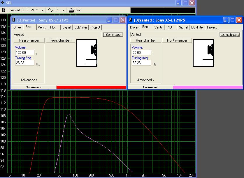Click Front chamber in [3]Vented window
This screenshot has width=244, height=178.
click(177, 40)
